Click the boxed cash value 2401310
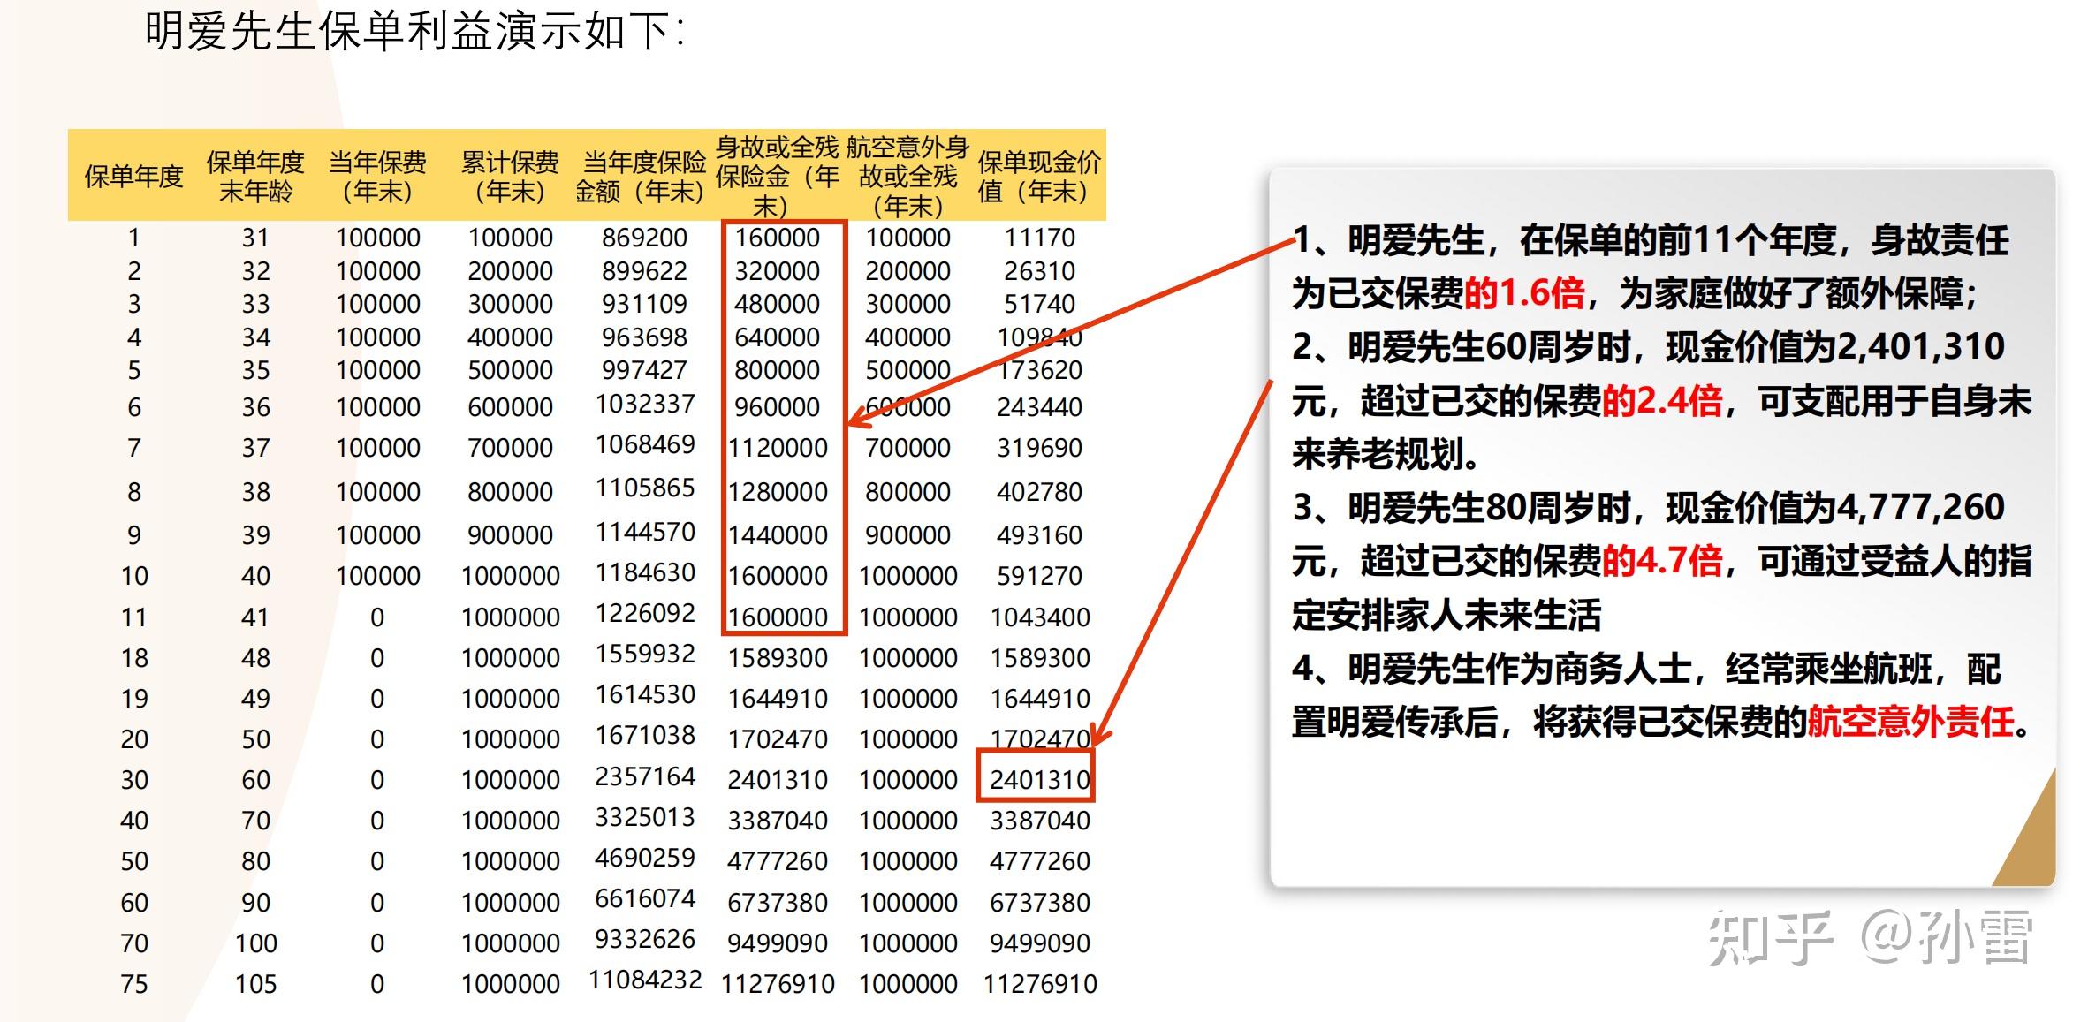The width and height of the screenshot is (2088, 1022). point(1038,779)
